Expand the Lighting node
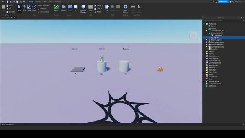This screenshot has width=245, height=138. pos(204,54)
